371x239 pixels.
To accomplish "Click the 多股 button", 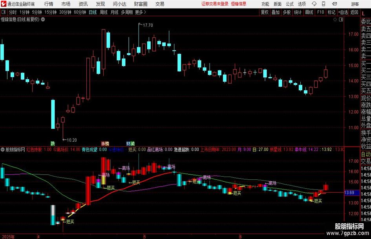I will point(287,12).
